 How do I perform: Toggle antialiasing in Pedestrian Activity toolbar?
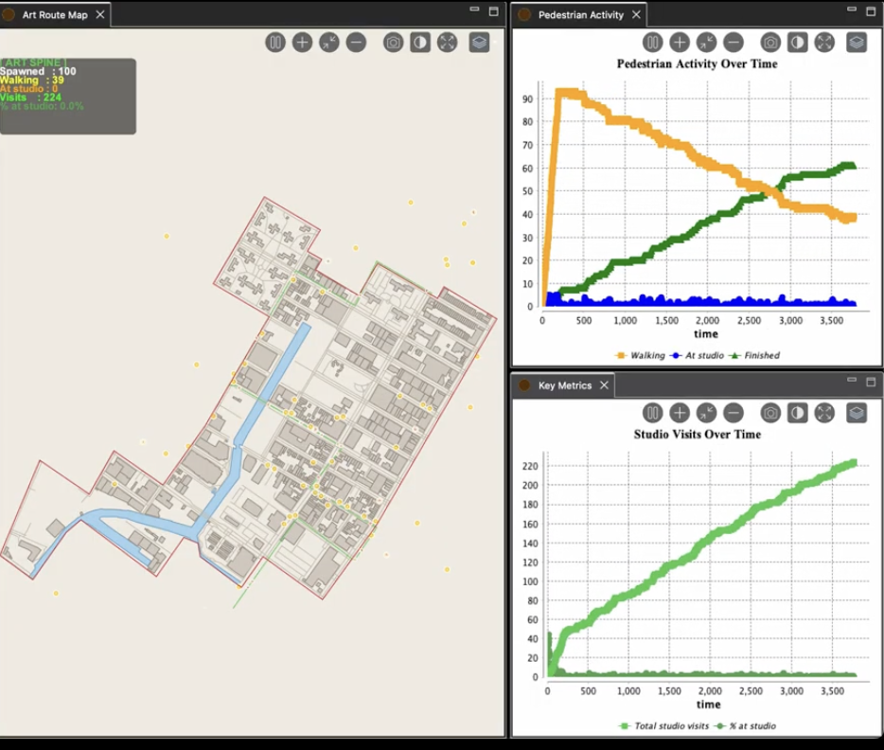point(798,43)
